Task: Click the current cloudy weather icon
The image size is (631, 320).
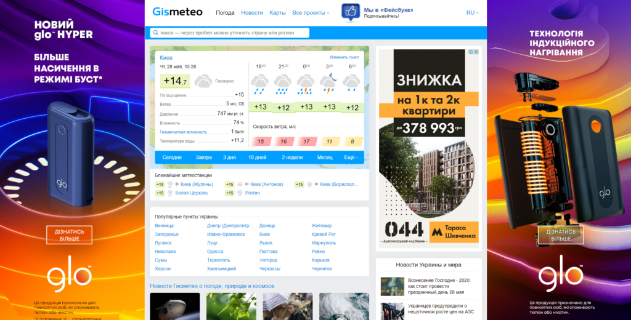Action: click(203, 81)
